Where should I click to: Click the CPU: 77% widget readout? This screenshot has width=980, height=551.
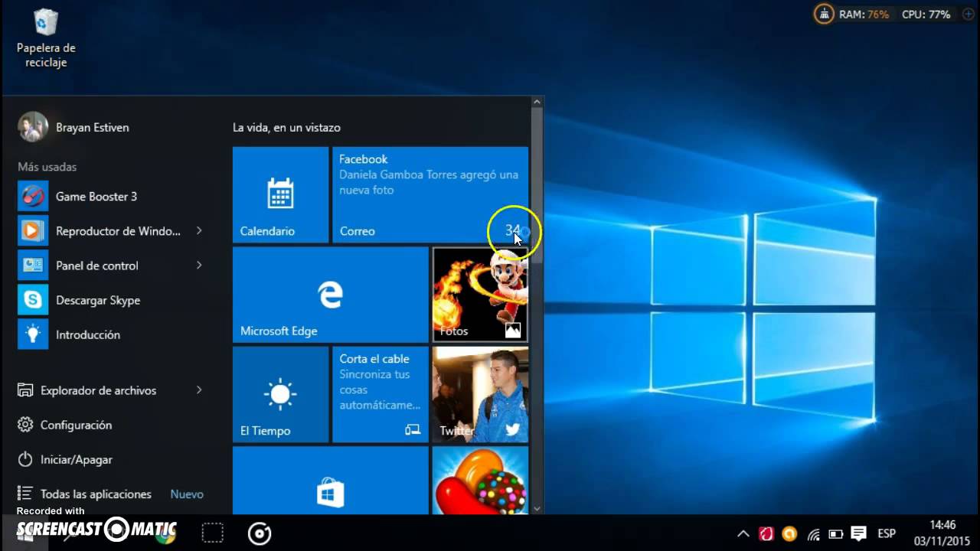pos(926,14)
